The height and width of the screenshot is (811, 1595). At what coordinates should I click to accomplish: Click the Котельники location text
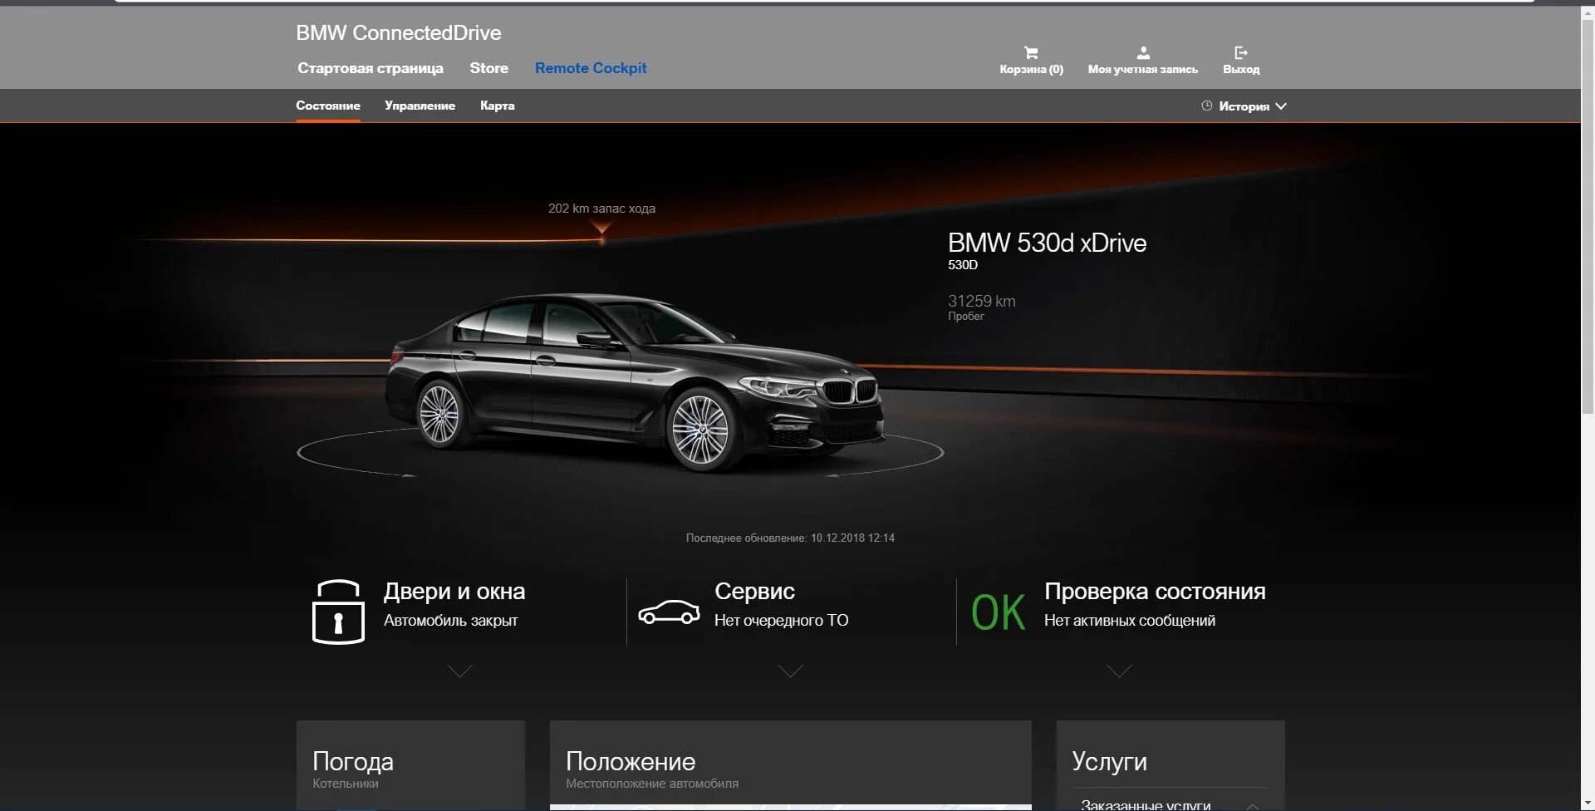point(346,784)
